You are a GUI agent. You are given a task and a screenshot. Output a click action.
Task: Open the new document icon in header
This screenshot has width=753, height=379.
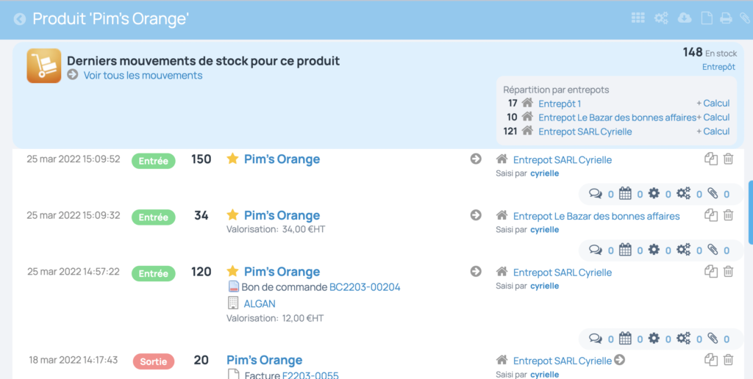707,18
